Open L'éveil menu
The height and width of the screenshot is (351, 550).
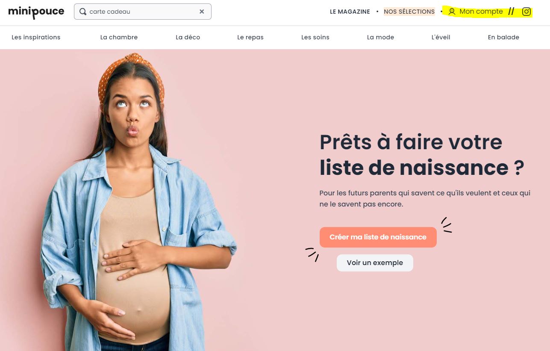[x=441, y=37]
